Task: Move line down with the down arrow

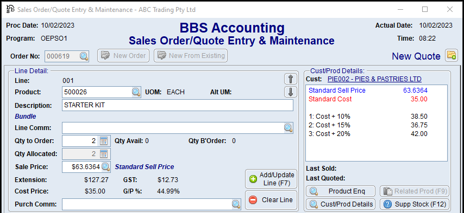Action: [x=291, y=92]
